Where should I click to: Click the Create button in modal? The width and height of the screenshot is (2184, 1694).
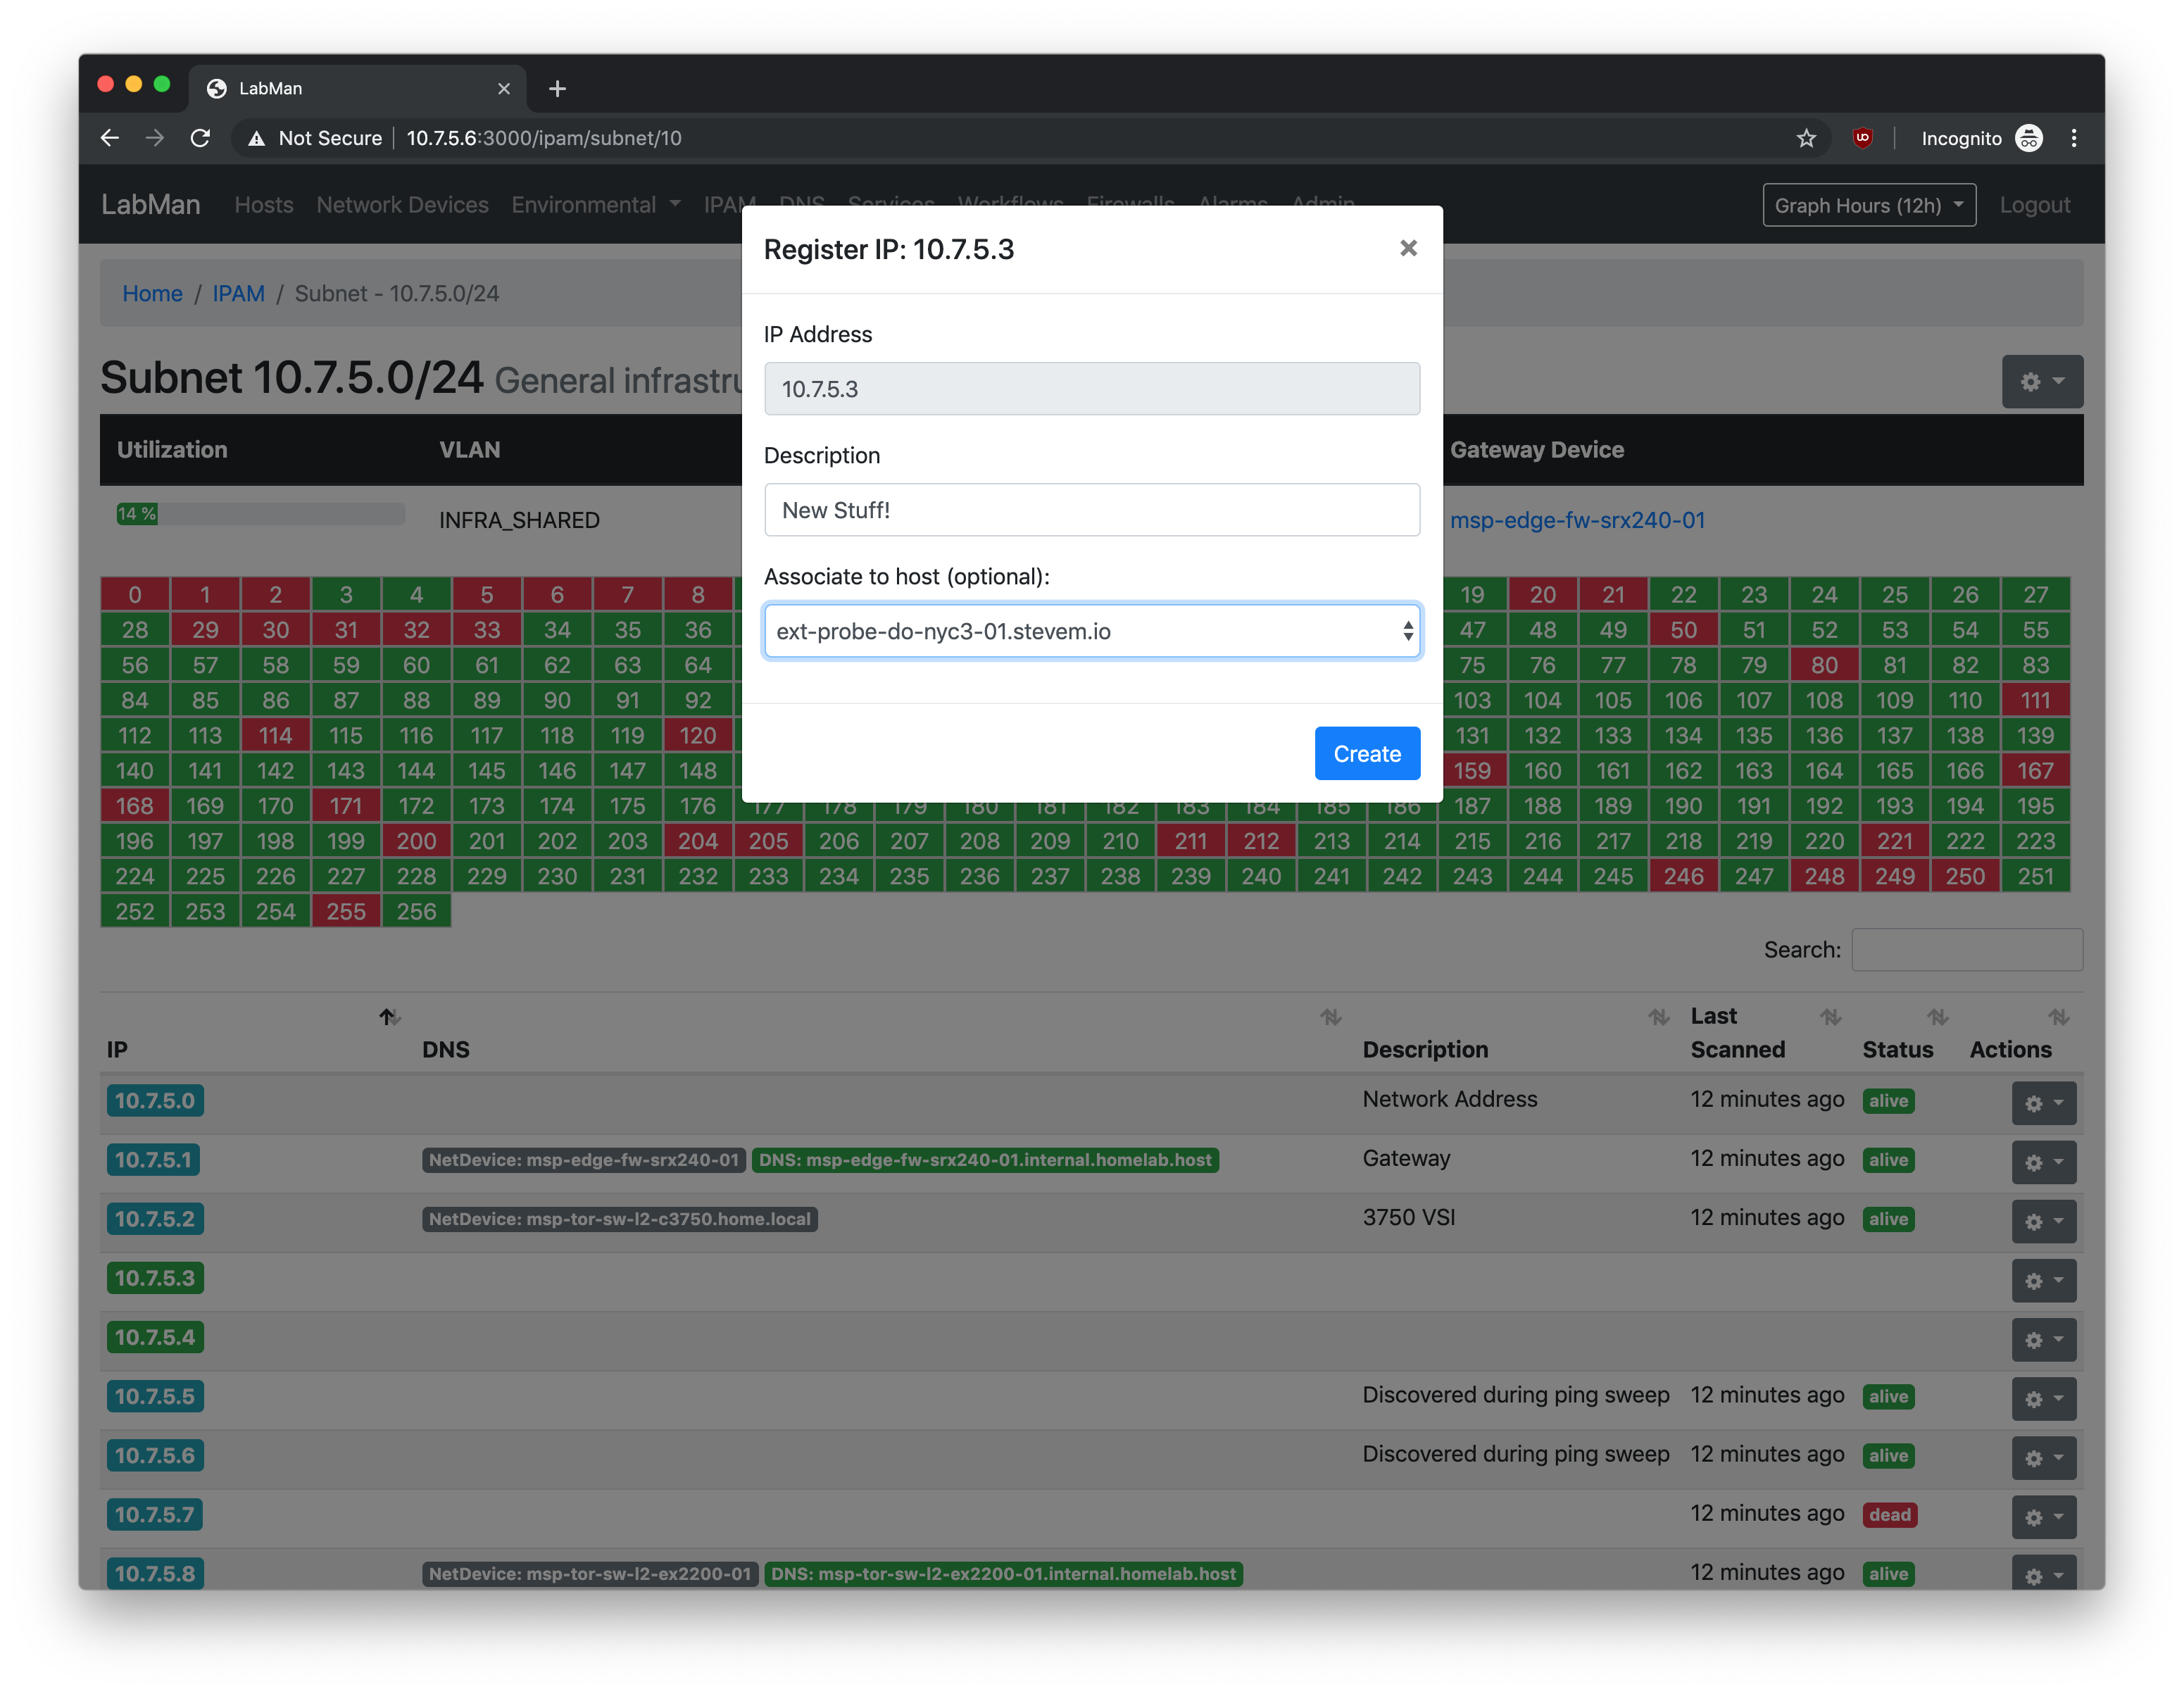[1366, 754]
